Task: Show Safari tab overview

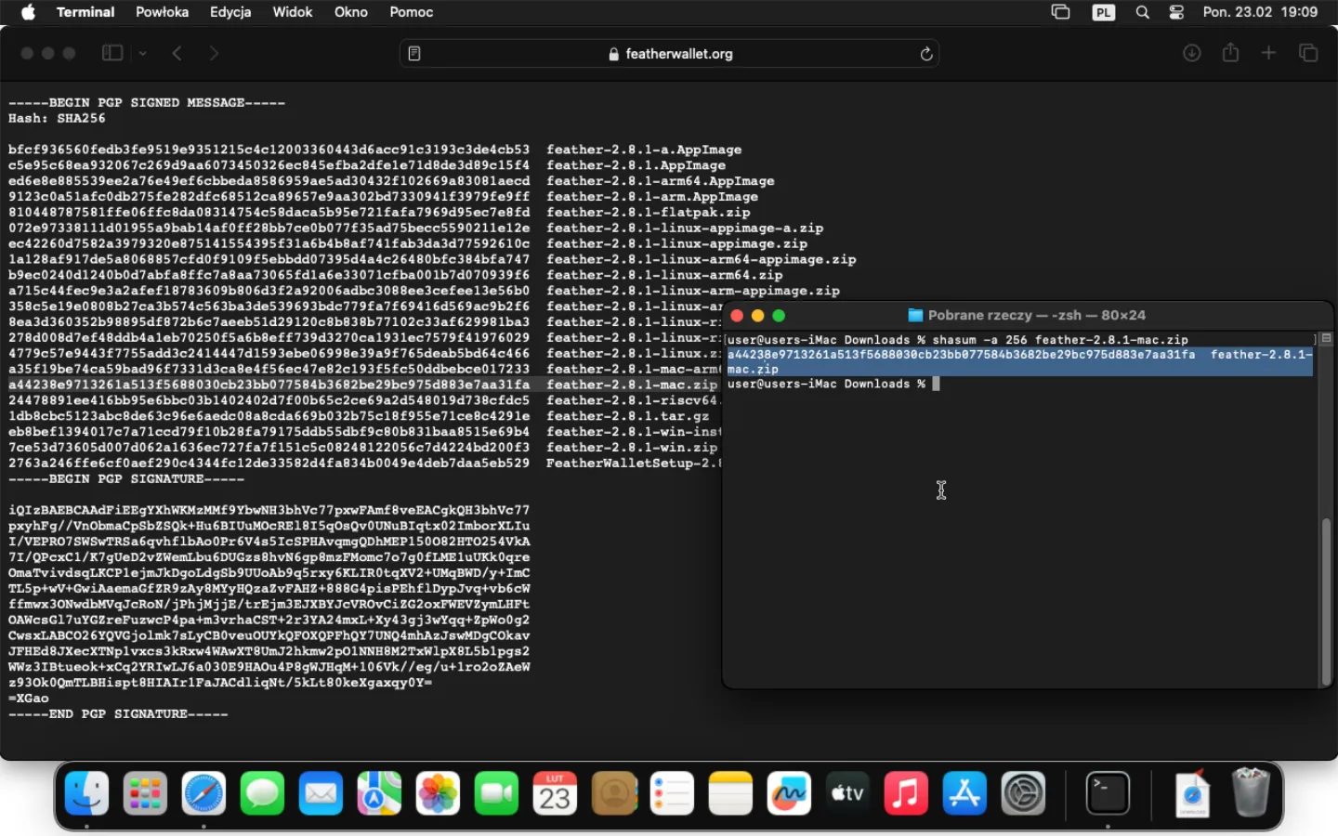Action: tap(1308, 53)
